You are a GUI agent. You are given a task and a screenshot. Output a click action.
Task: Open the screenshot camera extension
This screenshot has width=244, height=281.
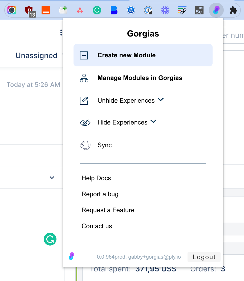12,10
